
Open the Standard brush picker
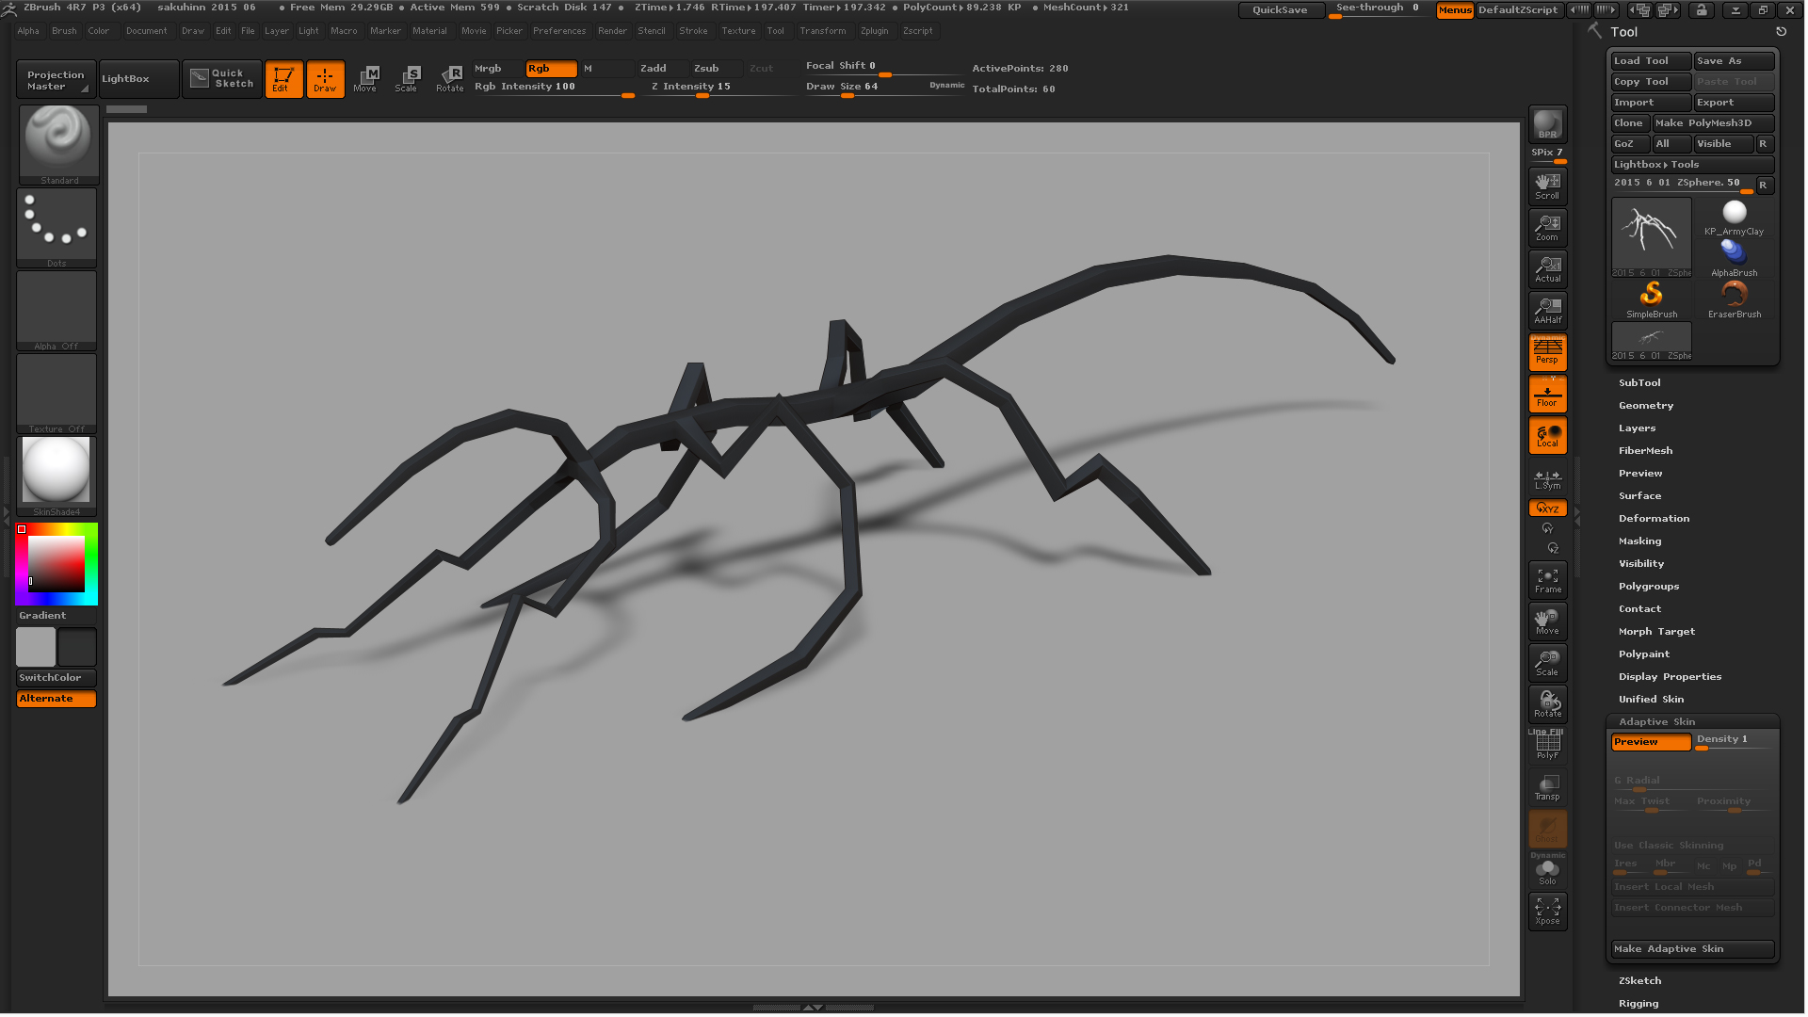(x=58, y=144)
